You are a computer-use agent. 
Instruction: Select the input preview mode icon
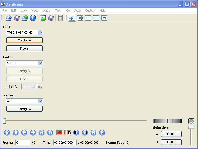click(72, 18)
